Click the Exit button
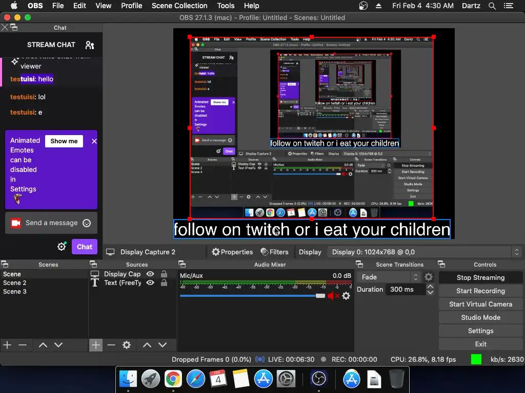The image size is (525, 393). tap(480, 344)
